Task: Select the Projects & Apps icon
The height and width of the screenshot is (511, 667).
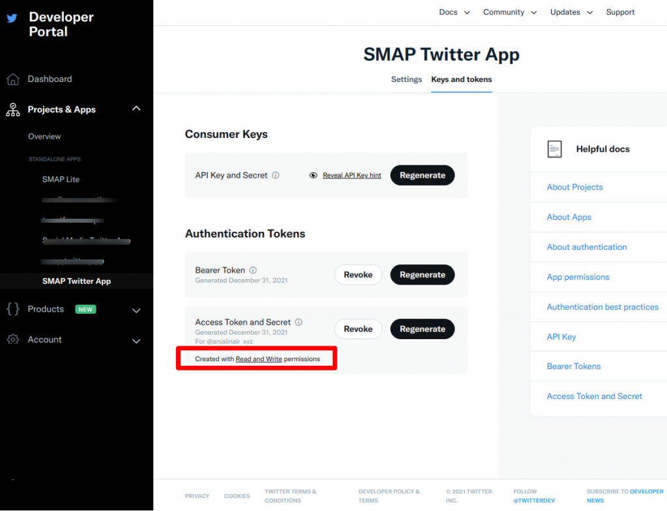Action: click(12, 109)
